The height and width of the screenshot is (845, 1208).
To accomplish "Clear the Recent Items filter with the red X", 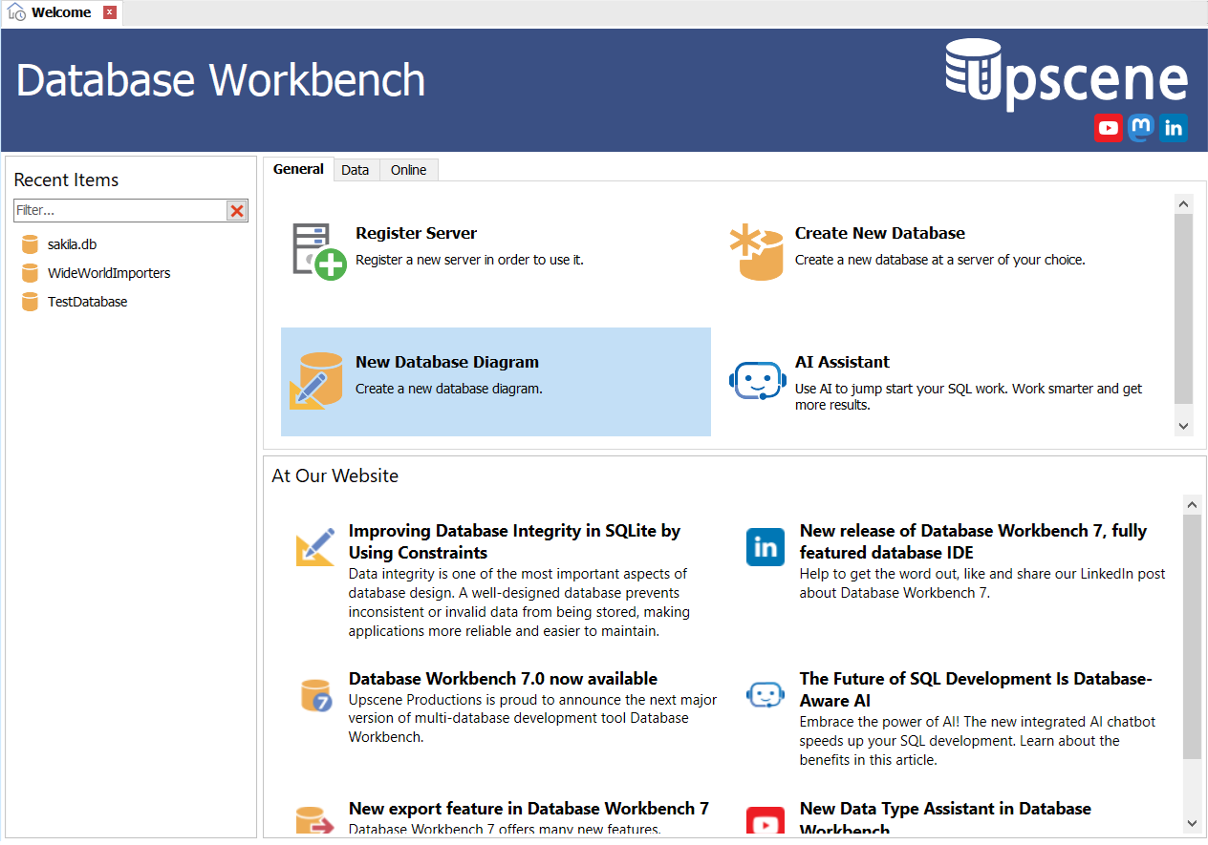I will click(237, 211).
